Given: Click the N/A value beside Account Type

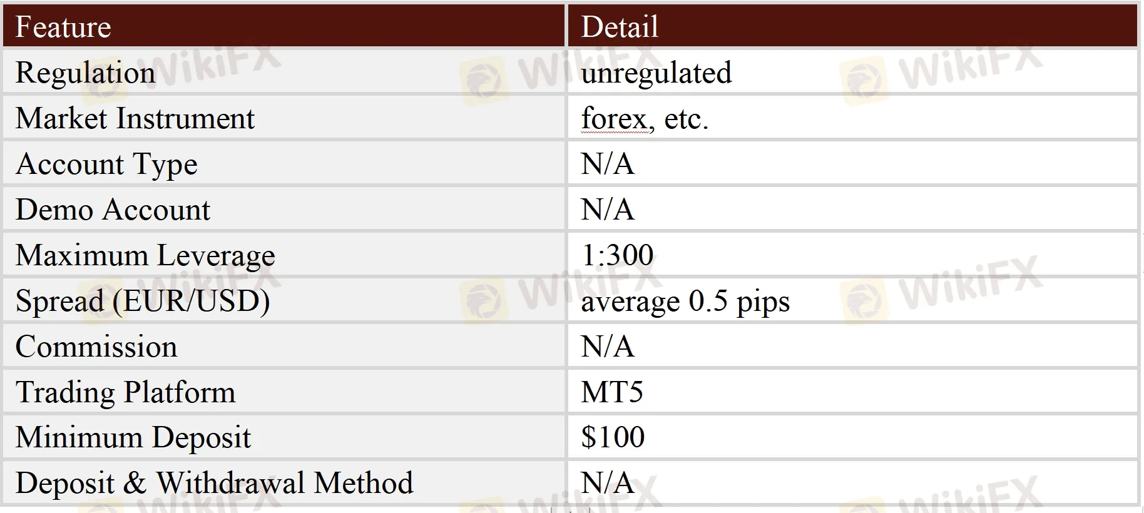Looking at the screenshot, I should coord(607,164).
